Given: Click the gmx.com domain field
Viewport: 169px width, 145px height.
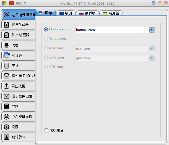Looking at the screenshot, I should (x=115, y=58).
